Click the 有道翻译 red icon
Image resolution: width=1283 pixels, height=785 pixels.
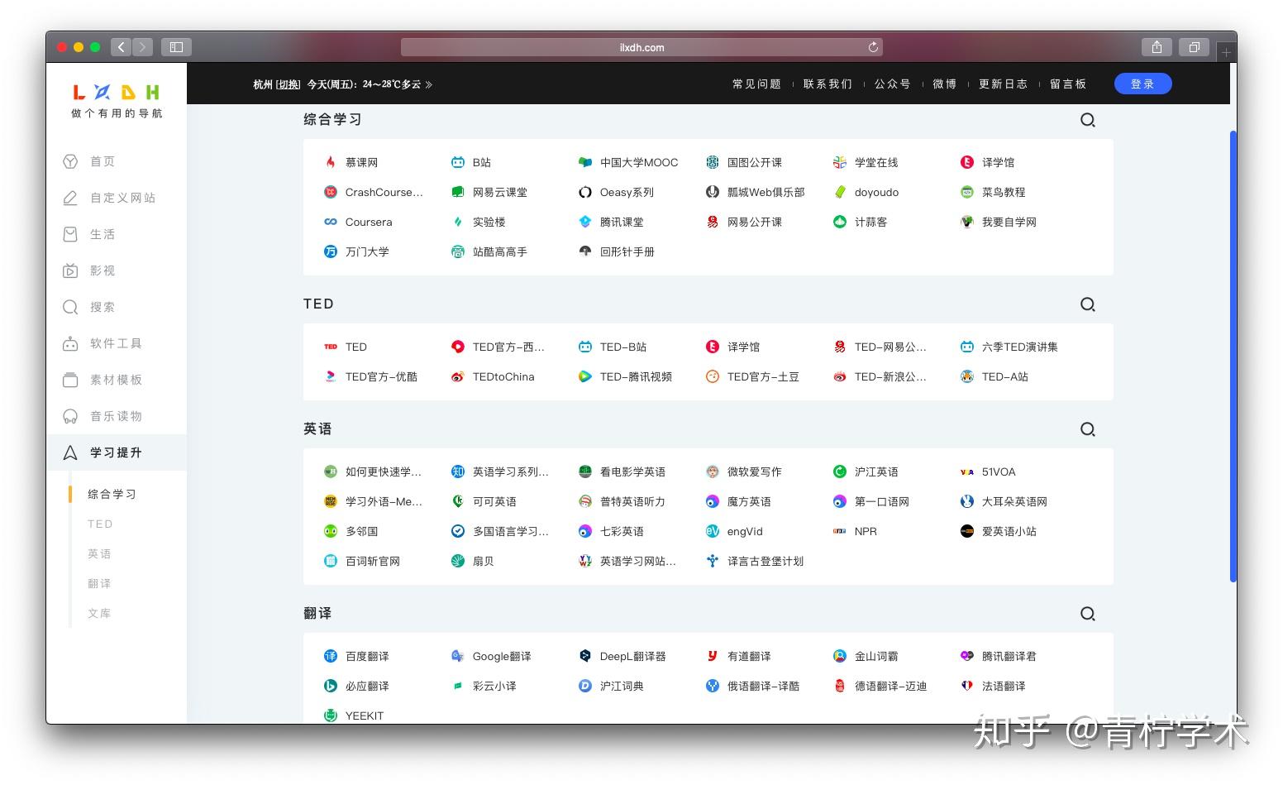click(713, 656)
